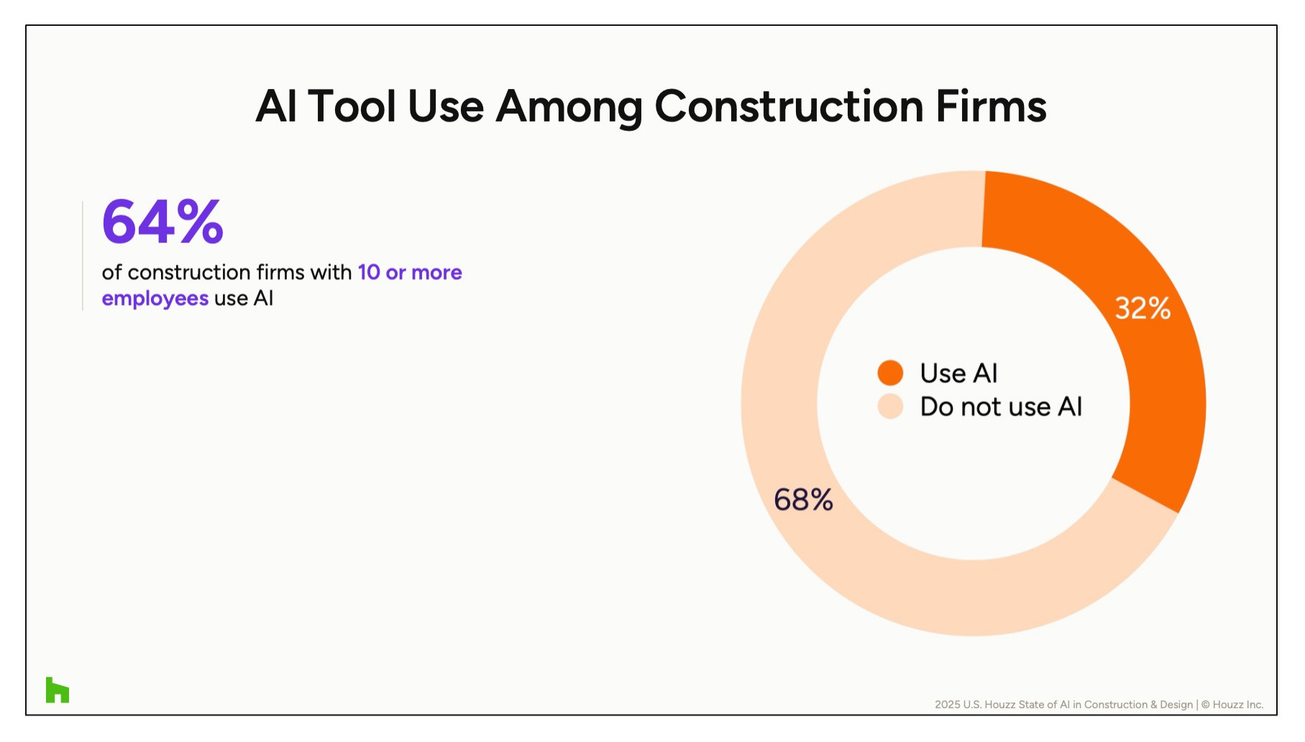Screen dimensions: 1305x742
Task: Click the peach Do not use AI legend dot
Action: (x=890, y=406)
